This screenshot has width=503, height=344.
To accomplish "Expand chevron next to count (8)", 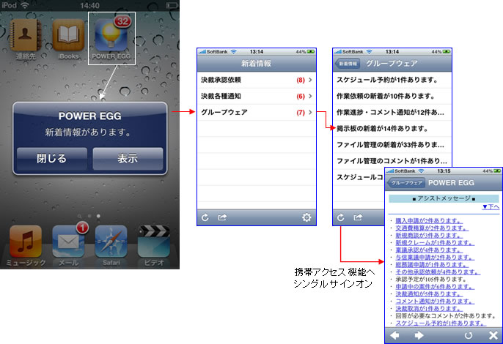I will click(x=310, y=80).
